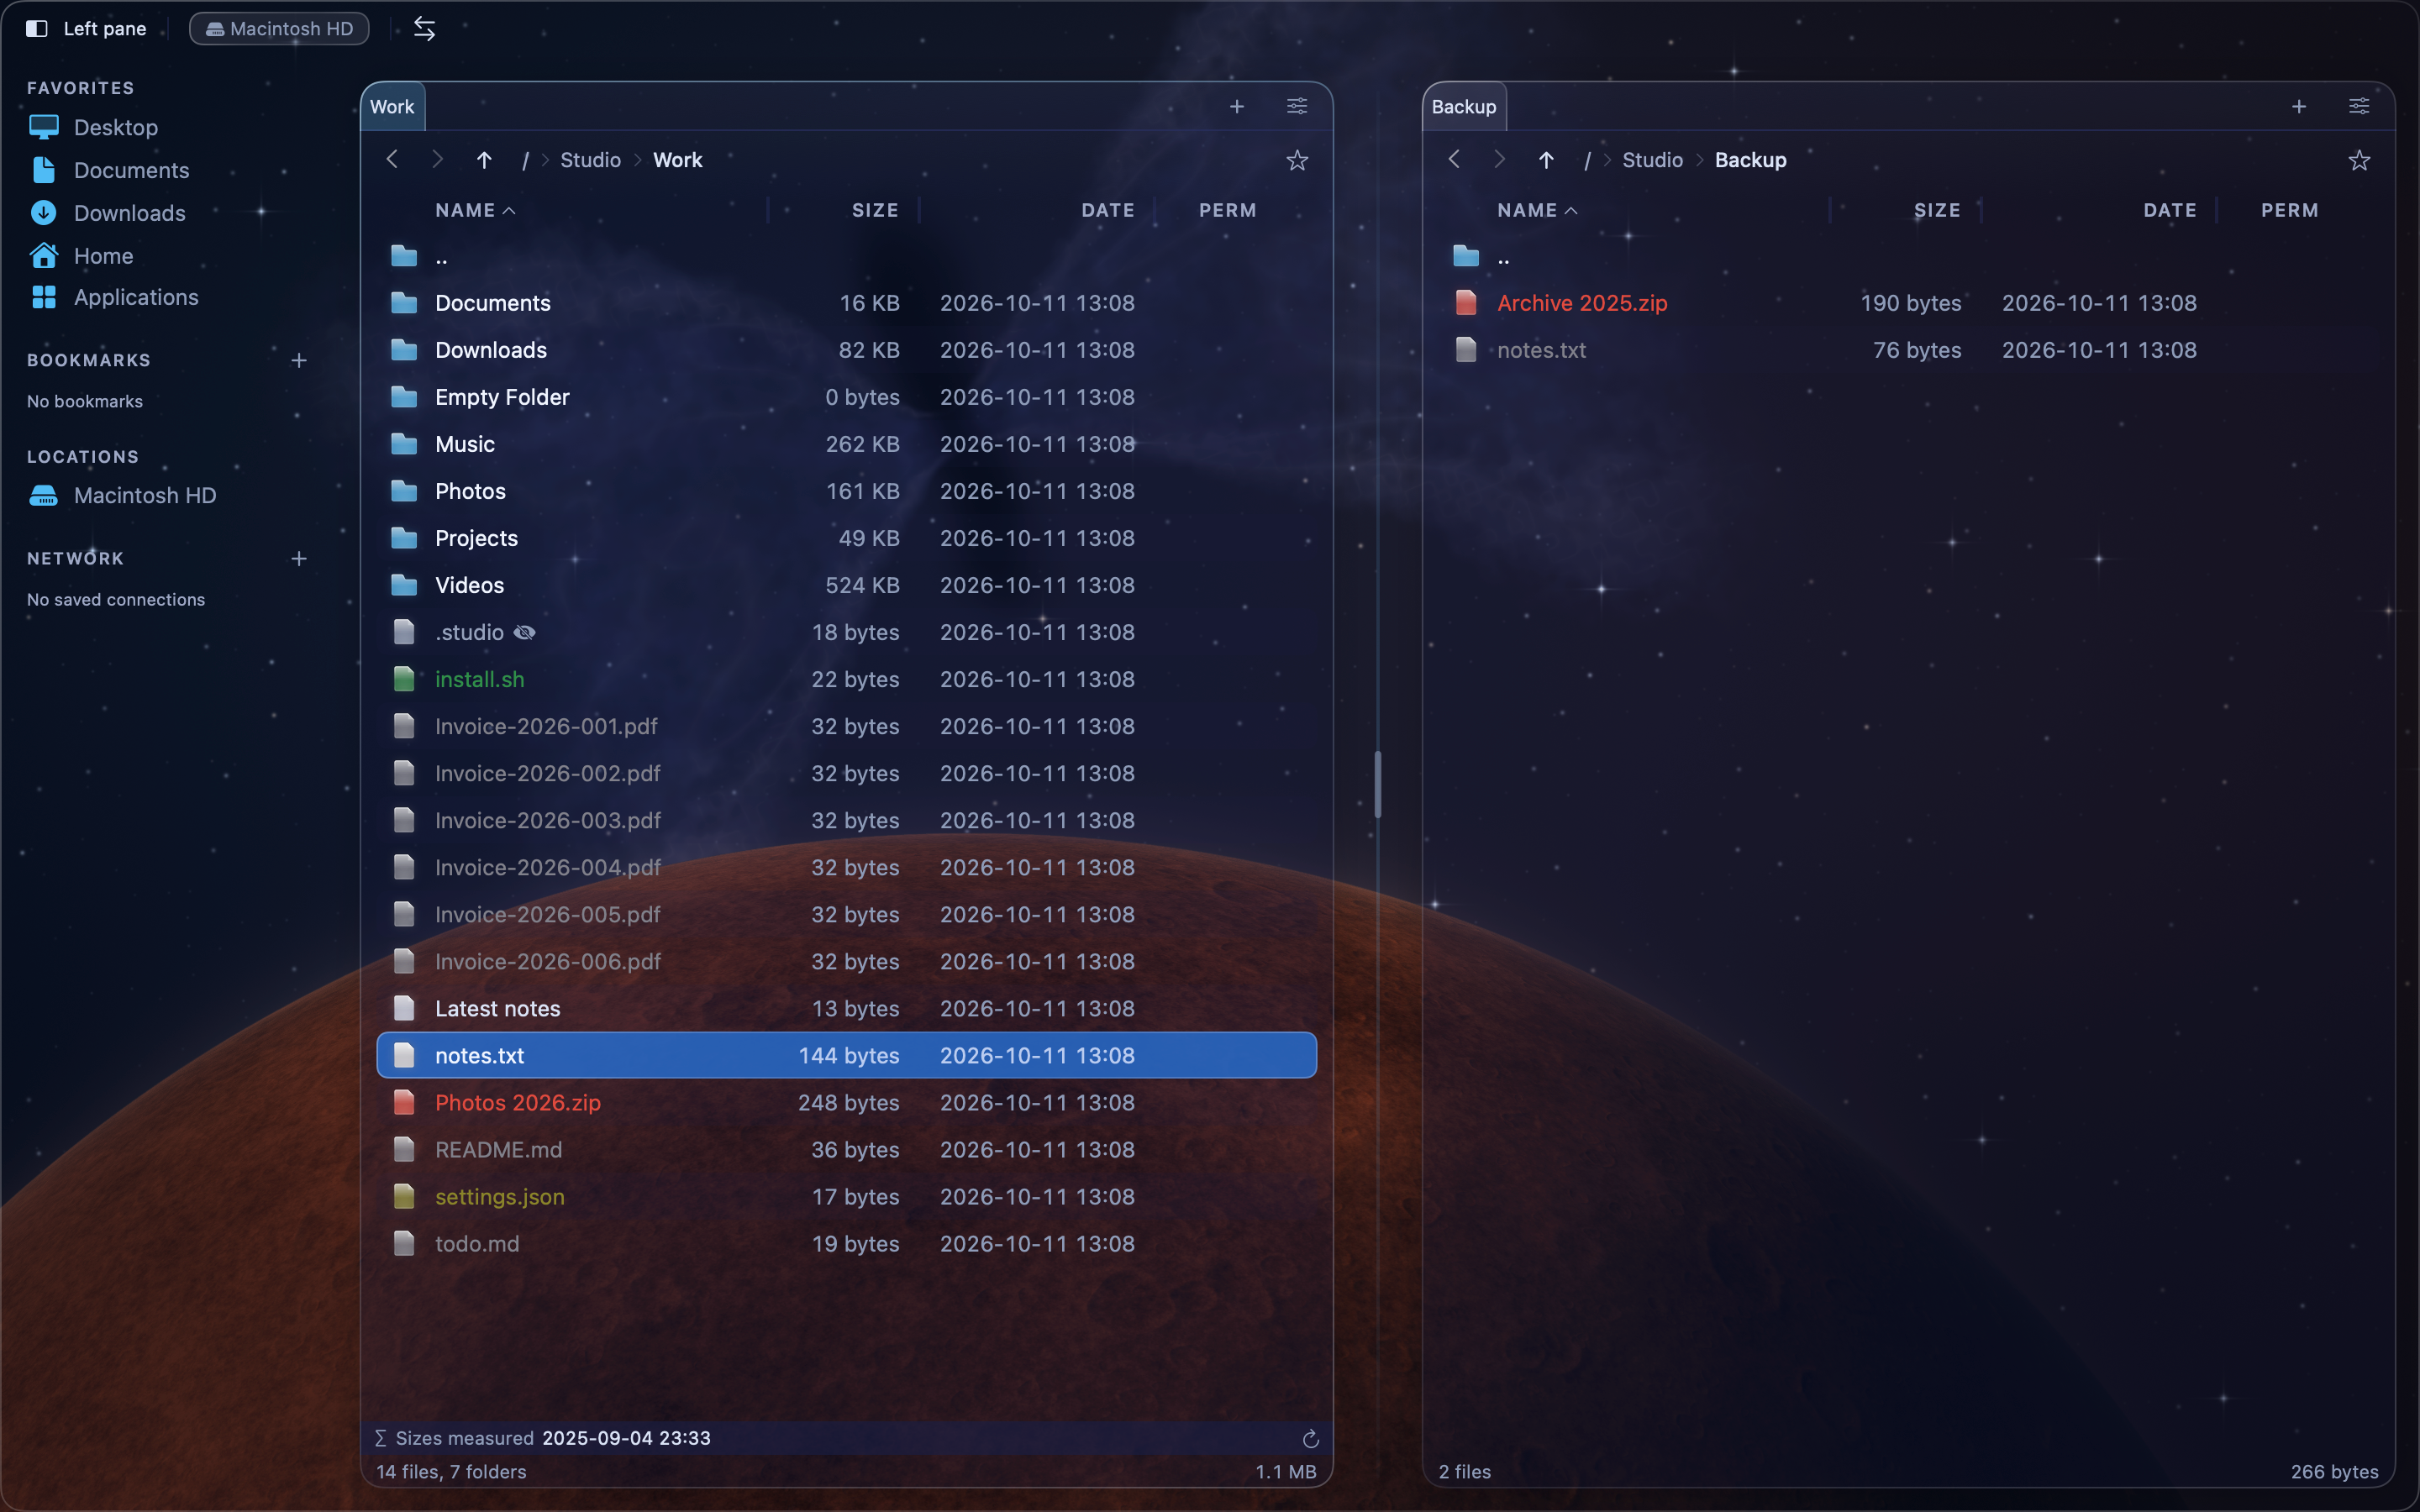The height and width of the screenshot is (1512, 2420).
Task: Bookmark the Work folder with star
Action: pyautogui.click(x=1297, y=160)
